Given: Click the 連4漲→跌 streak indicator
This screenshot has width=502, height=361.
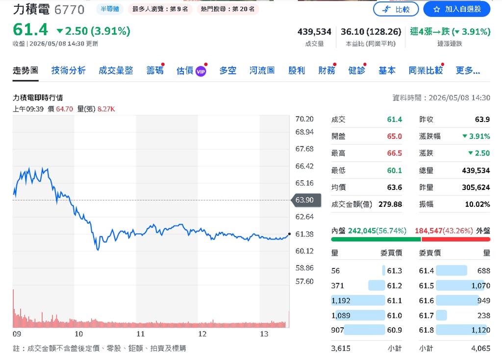Looking at the screenshot, I should [x=450, y=32].
